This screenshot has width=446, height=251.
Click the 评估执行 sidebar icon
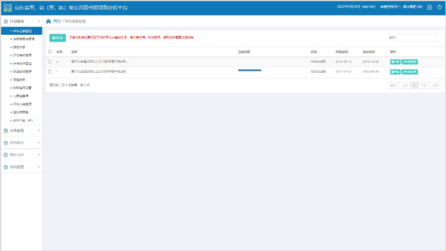point(6,143)
